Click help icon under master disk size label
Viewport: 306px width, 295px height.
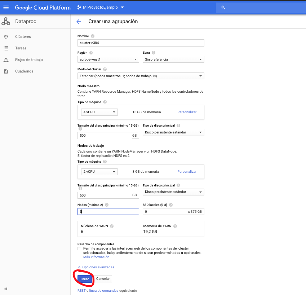(80, 129)
